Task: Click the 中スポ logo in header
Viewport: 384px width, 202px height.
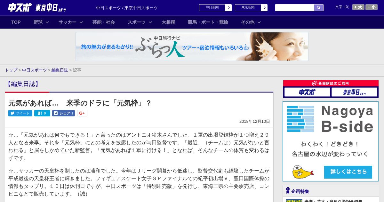Action: click(20, 7)
